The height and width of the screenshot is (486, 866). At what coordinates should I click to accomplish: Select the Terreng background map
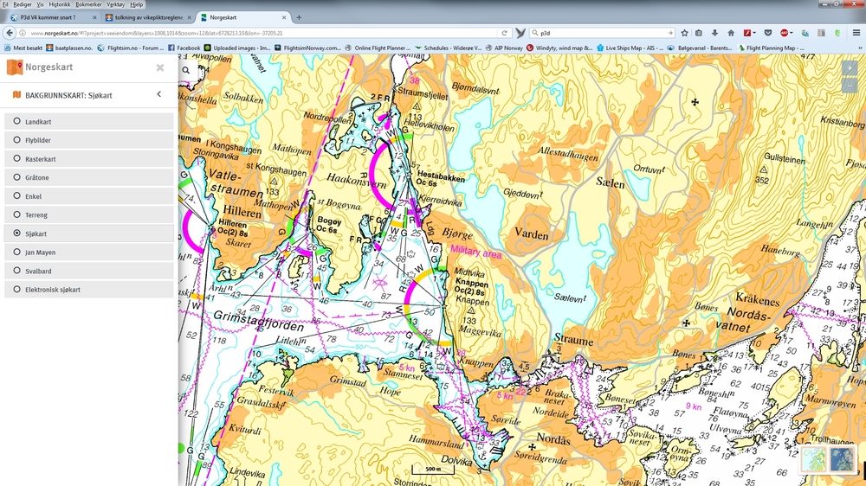pyautogui.click(x=89, y=214)
